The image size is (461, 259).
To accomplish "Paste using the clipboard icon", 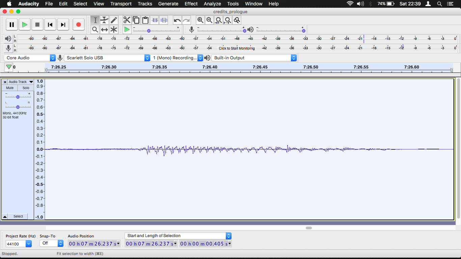I will (145, 20).
